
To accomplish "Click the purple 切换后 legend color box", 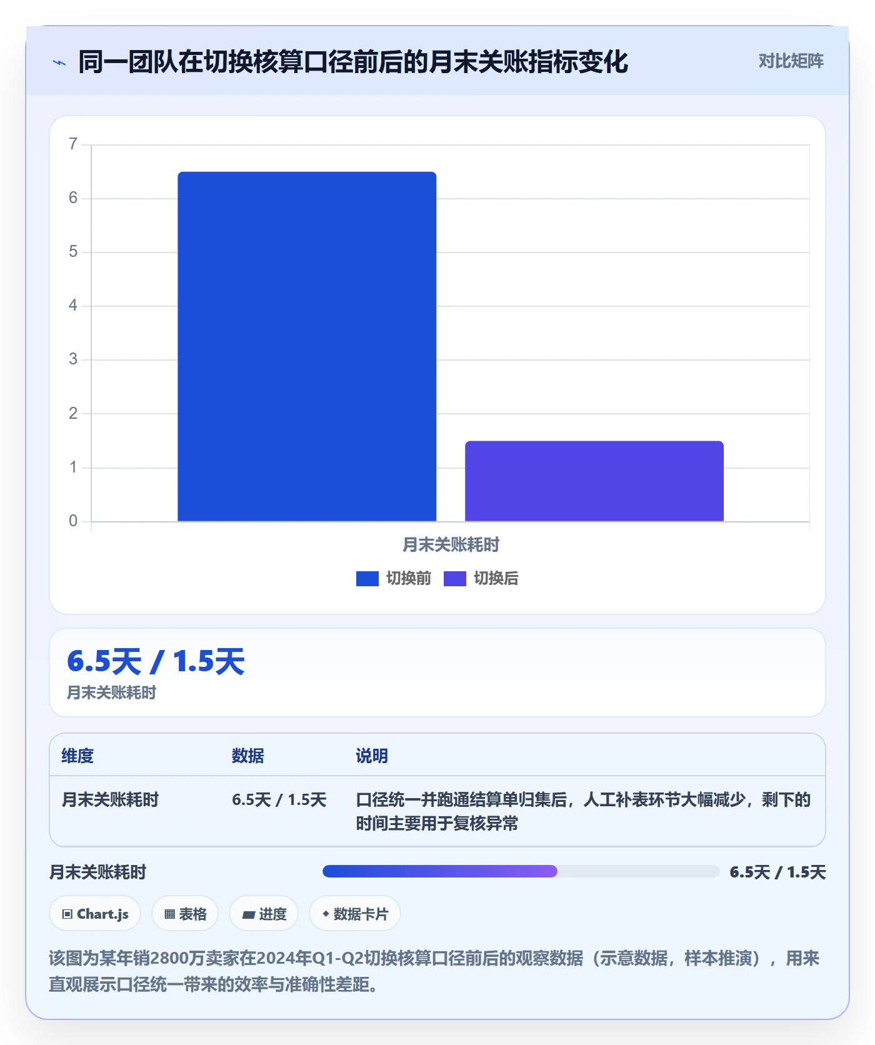I will click(455, 579).
